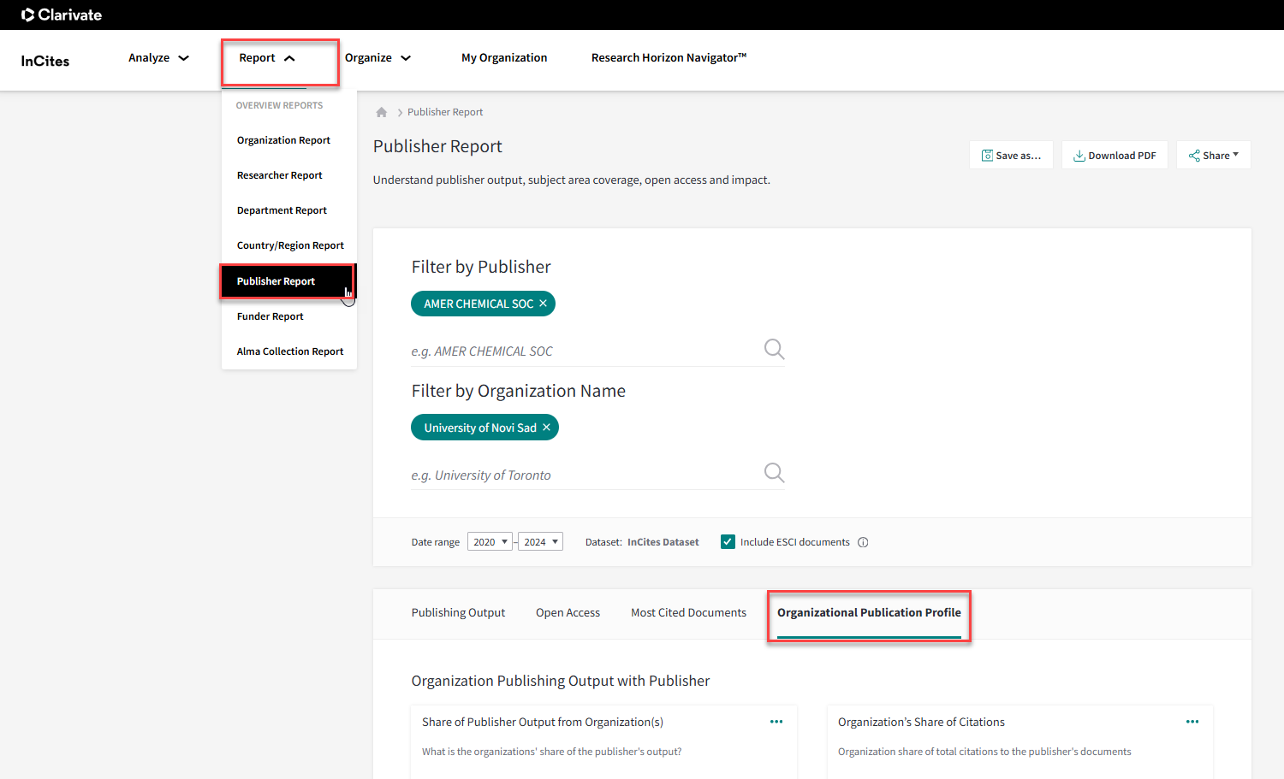Open options for Share of Publisher Output card
The image size is (1284, 779).
coord(776,722)
